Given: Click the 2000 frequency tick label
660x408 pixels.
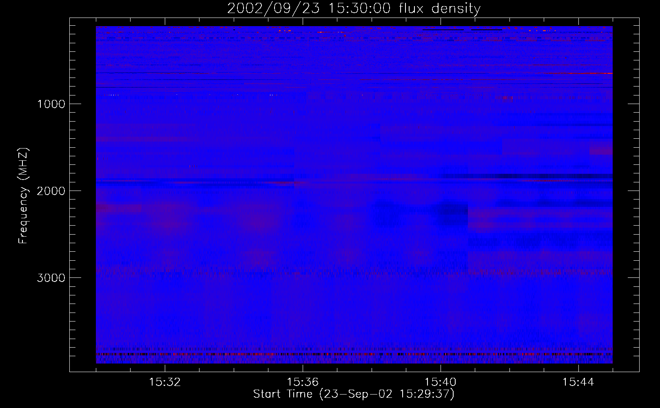Looking at the screenshot, I should pos(51,191).
